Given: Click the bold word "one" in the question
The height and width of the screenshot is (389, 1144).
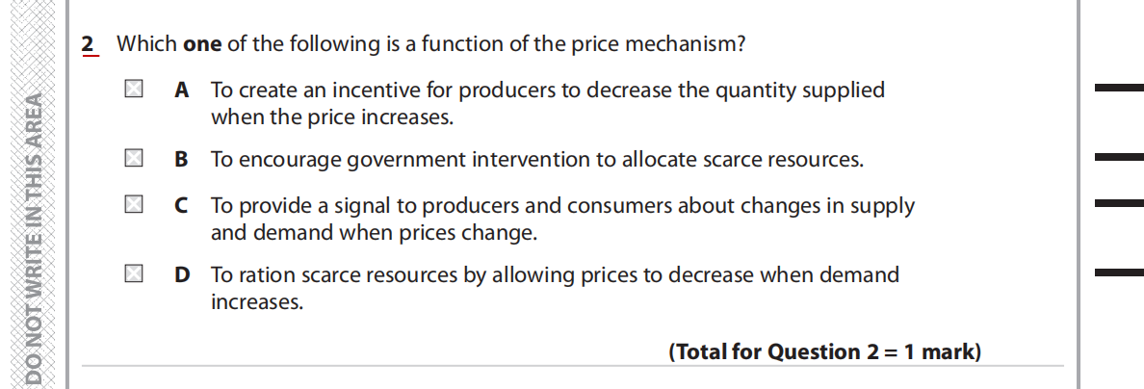Looking at the screenshot, I should point(202,44).
